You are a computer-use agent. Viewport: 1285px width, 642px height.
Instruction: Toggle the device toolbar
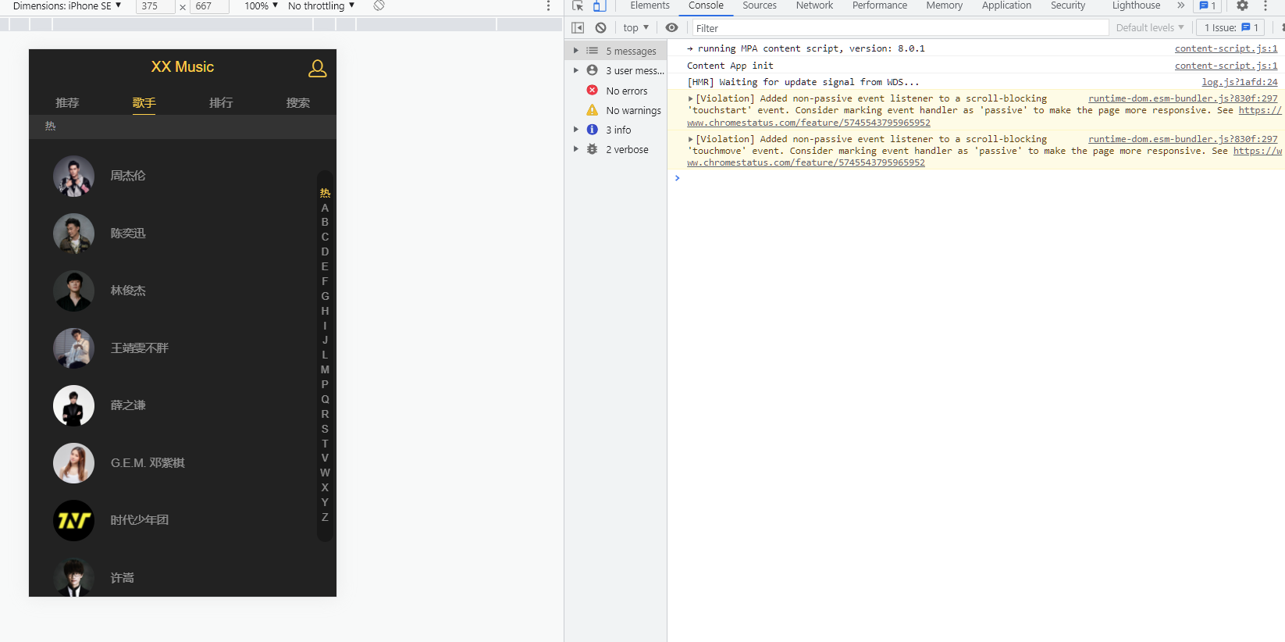pos(599,5)
